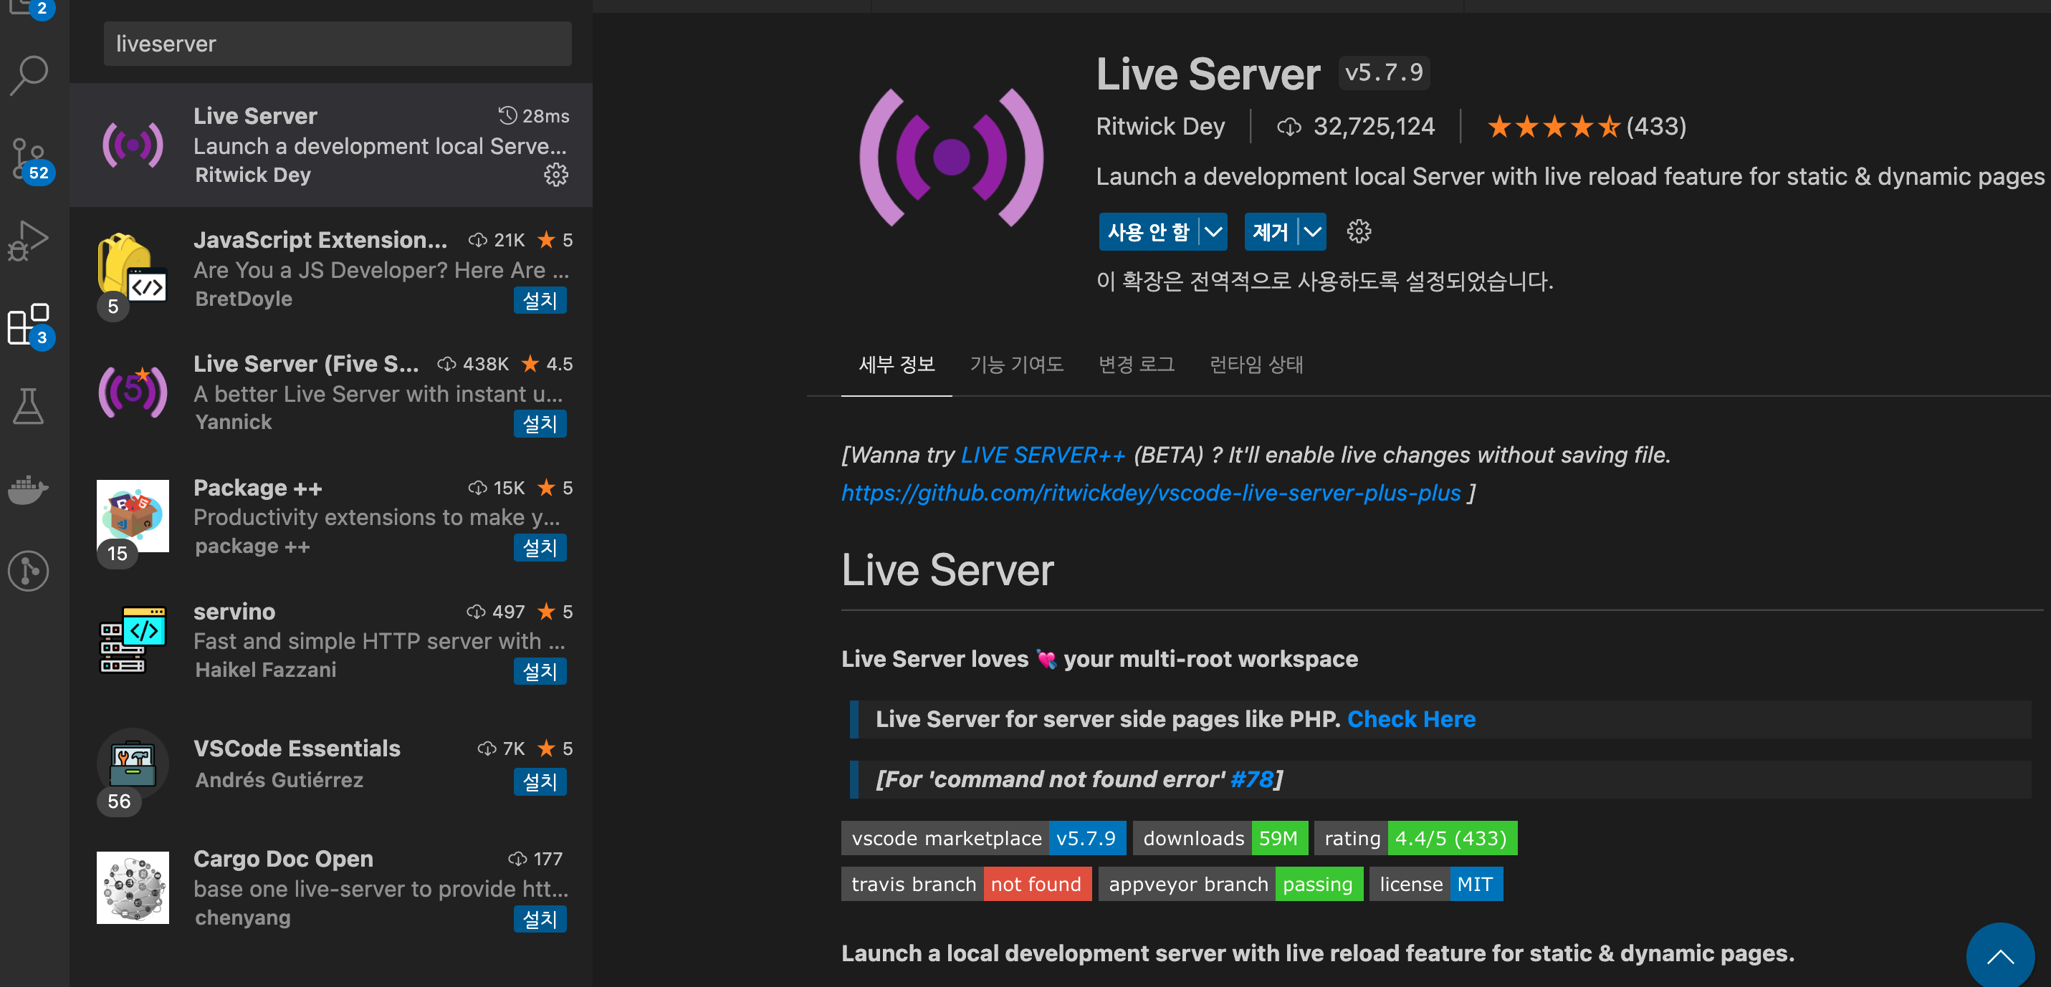
Task: Click the 사용 안 함 (Disable) button
Action: (1149, 231)
